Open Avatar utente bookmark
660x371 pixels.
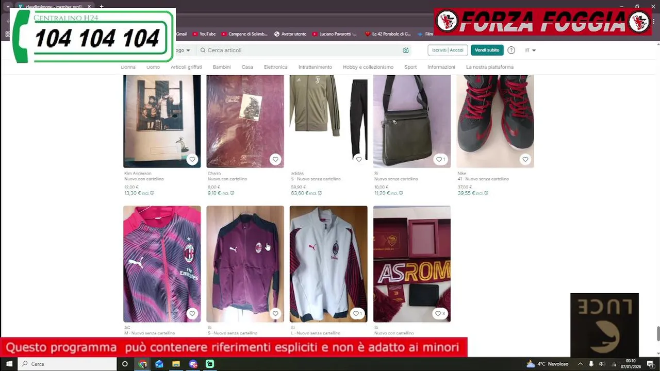pyautogui.click(x=290, y=34)
